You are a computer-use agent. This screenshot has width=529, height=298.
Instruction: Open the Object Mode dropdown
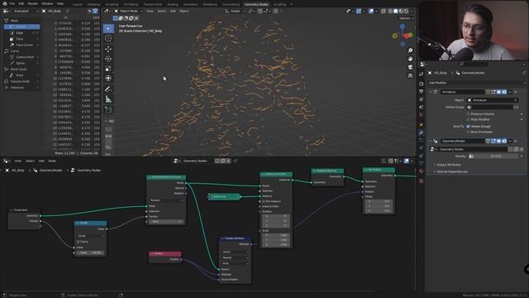[x=129, y=11]
